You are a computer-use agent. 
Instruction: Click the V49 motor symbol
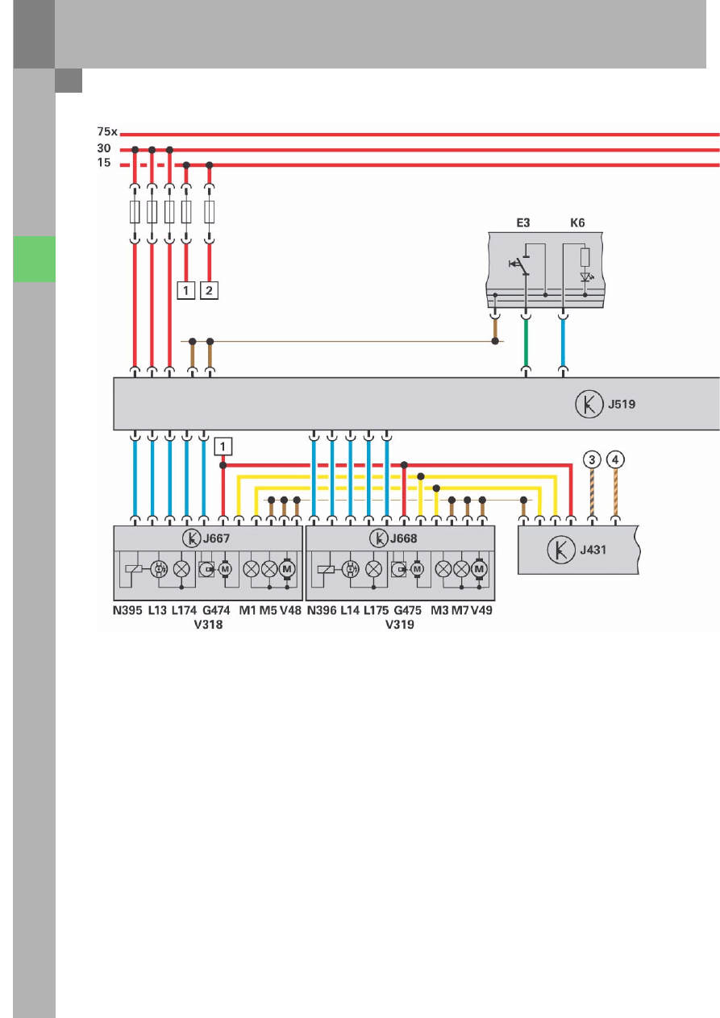(x=480, y=569)
